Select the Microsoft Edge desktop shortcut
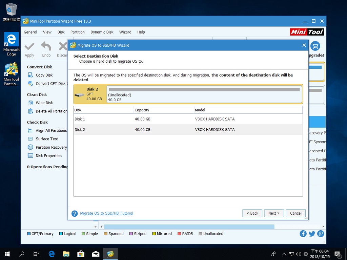Screen dimensions: 347x260 (11, 44)
